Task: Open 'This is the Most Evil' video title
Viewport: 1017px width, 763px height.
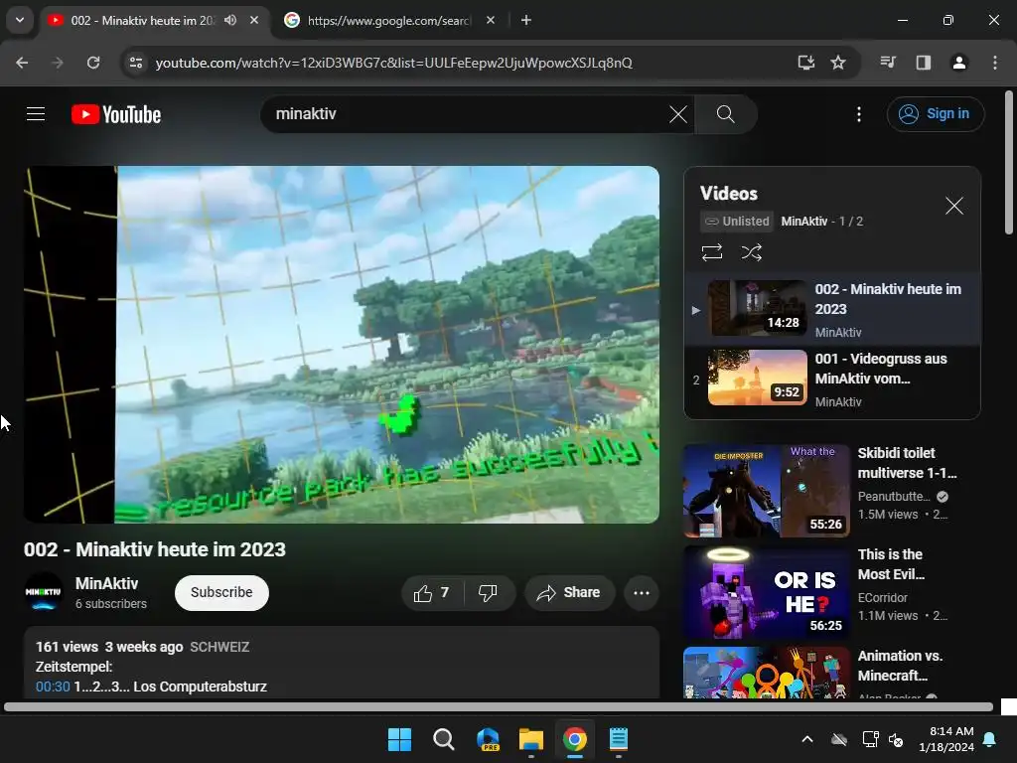Action: pos(891,564)
